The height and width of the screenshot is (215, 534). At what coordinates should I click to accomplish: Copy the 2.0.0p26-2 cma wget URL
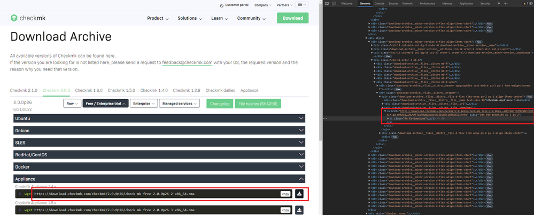(x=286, y=194)
